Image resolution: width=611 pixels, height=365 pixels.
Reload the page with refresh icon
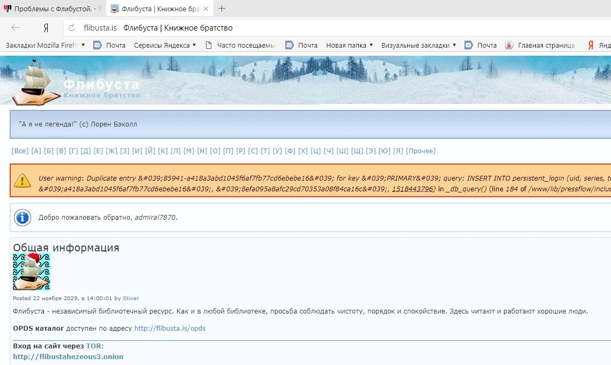[72, 28]
